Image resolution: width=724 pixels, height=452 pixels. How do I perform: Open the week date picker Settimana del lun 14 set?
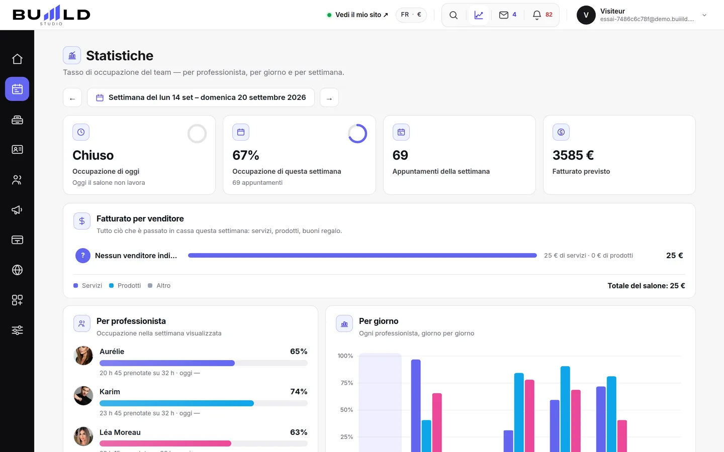(x=201, y=97)
